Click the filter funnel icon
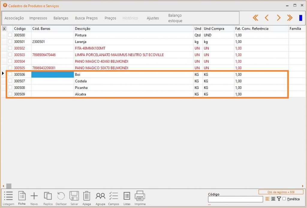 coord(279,199)
